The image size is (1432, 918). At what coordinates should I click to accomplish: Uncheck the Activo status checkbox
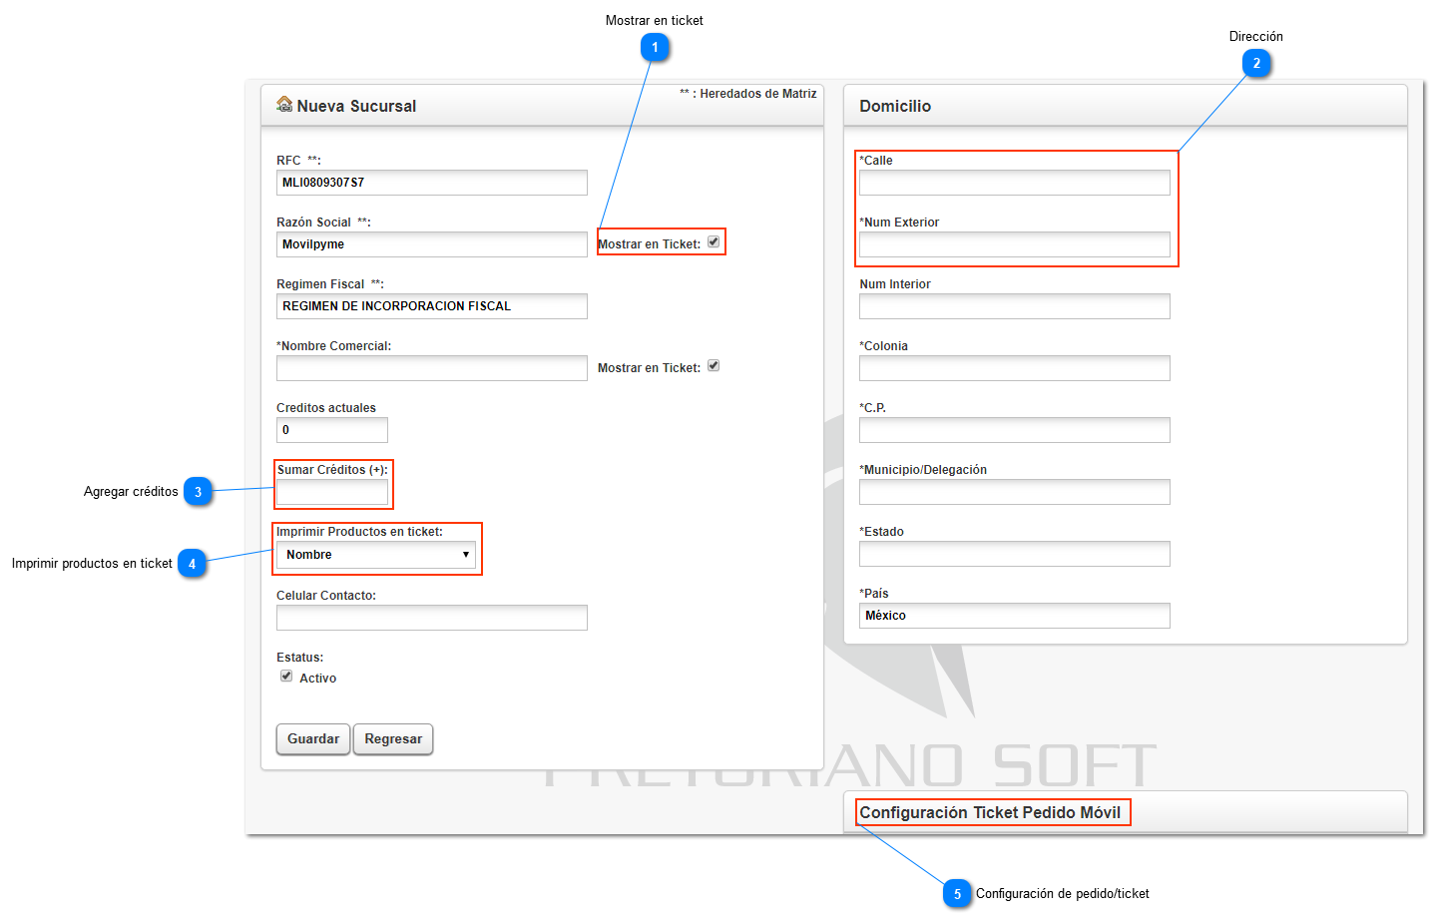pos(286,676)
